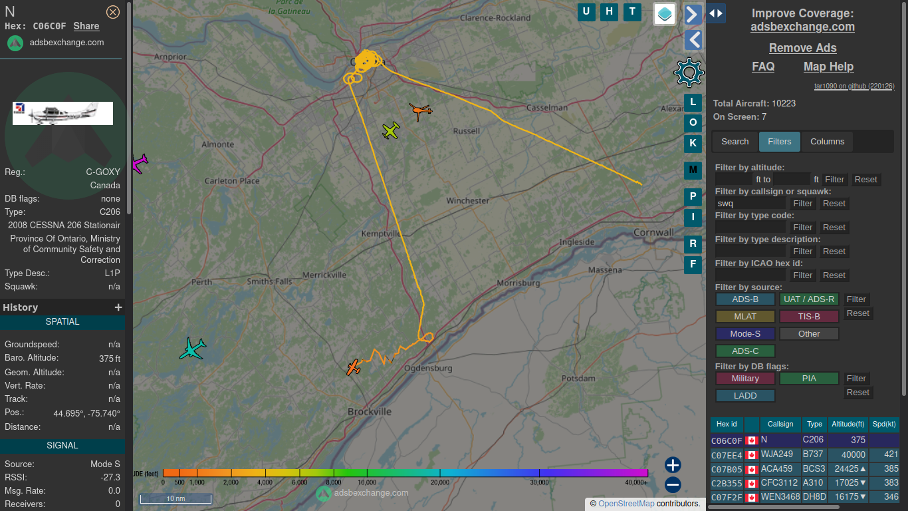Click the Cessna aircraft photo thumbnail
The width and height of the screenshot is (908, 511).
(62, 113)
